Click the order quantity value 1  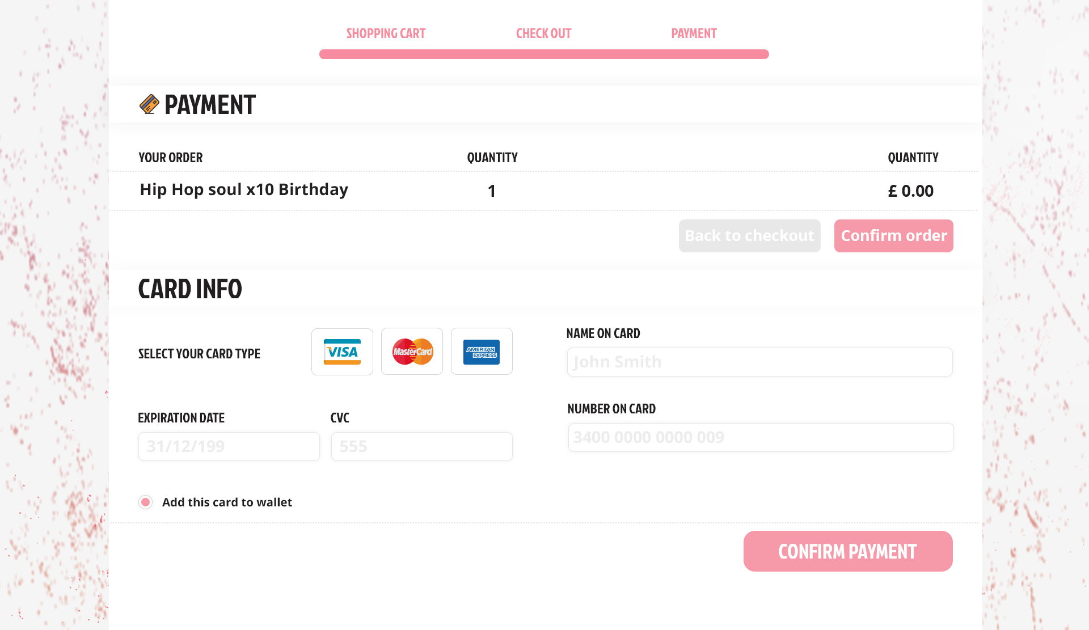point(492,191)
